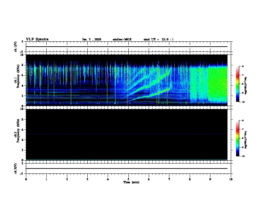Click the ch.2 spectrogram color bar

[x=238, y=138]
